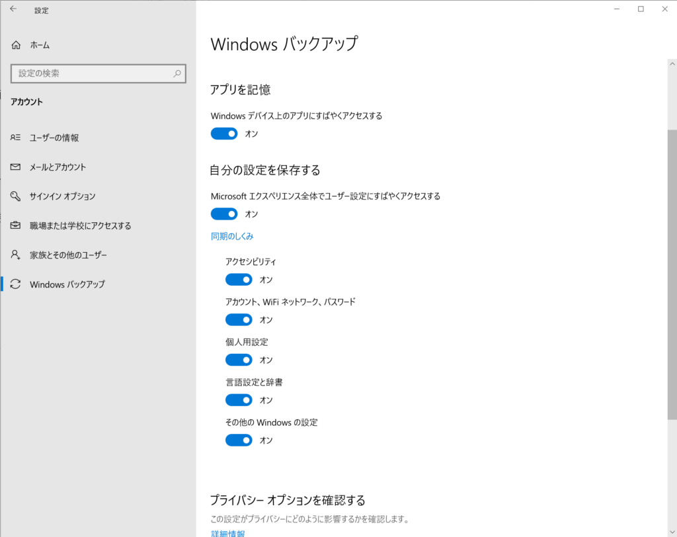Click the サインイン オプション key icon
Screen dimensions: 677x537
[x=16, y=196]
